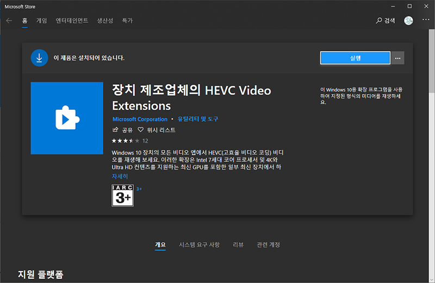
Task: Open more options beside 실행 button
Action: pos(398,58)
